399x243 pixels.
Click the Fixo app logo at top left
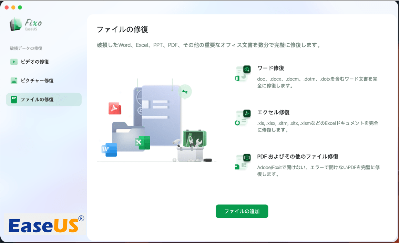click(24, 24)
